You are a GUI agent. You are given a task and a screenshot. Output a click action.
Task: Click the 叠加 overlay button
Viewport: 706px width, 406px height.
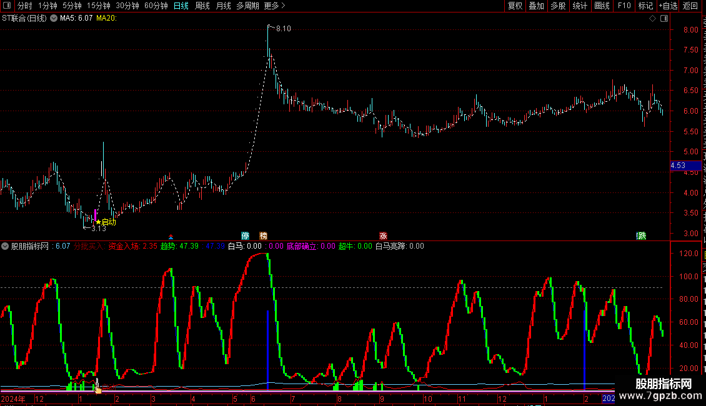point(536,6)
